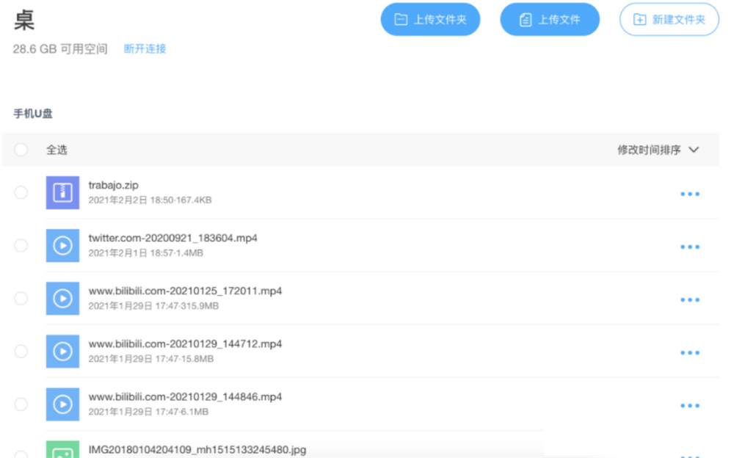The width and height of the screenshot is (734, 458).
Task: Show three-dot menu for bilibili.com-20210129_144846.mp4
Action: click(689, 405)
